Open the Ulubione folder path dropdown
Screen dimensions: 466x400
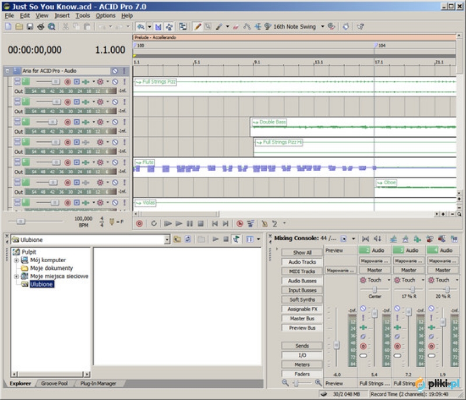167,240
